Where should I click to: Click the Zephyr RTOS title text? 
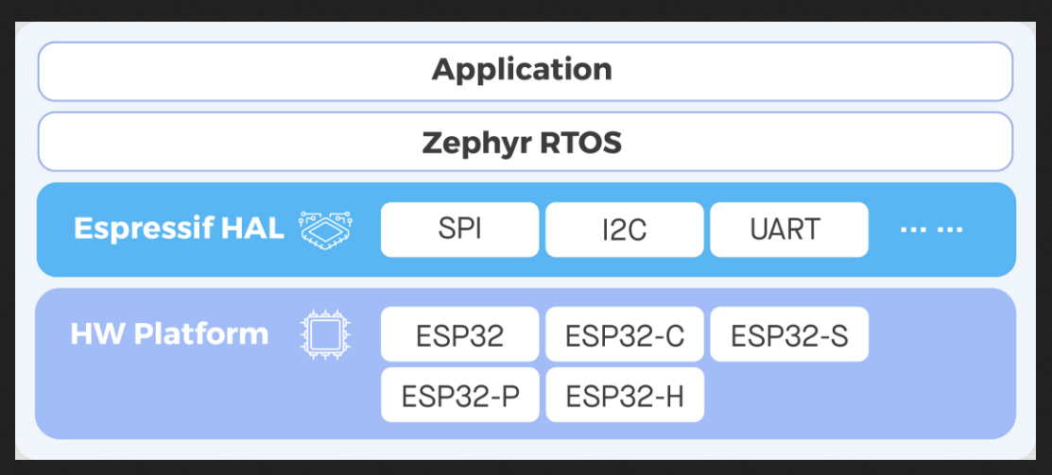(522, 142)
